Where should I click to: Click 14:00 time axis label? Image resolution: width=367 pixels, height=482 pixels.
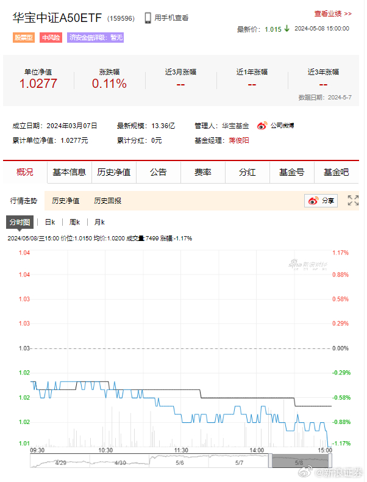click(x=257, y=450)
